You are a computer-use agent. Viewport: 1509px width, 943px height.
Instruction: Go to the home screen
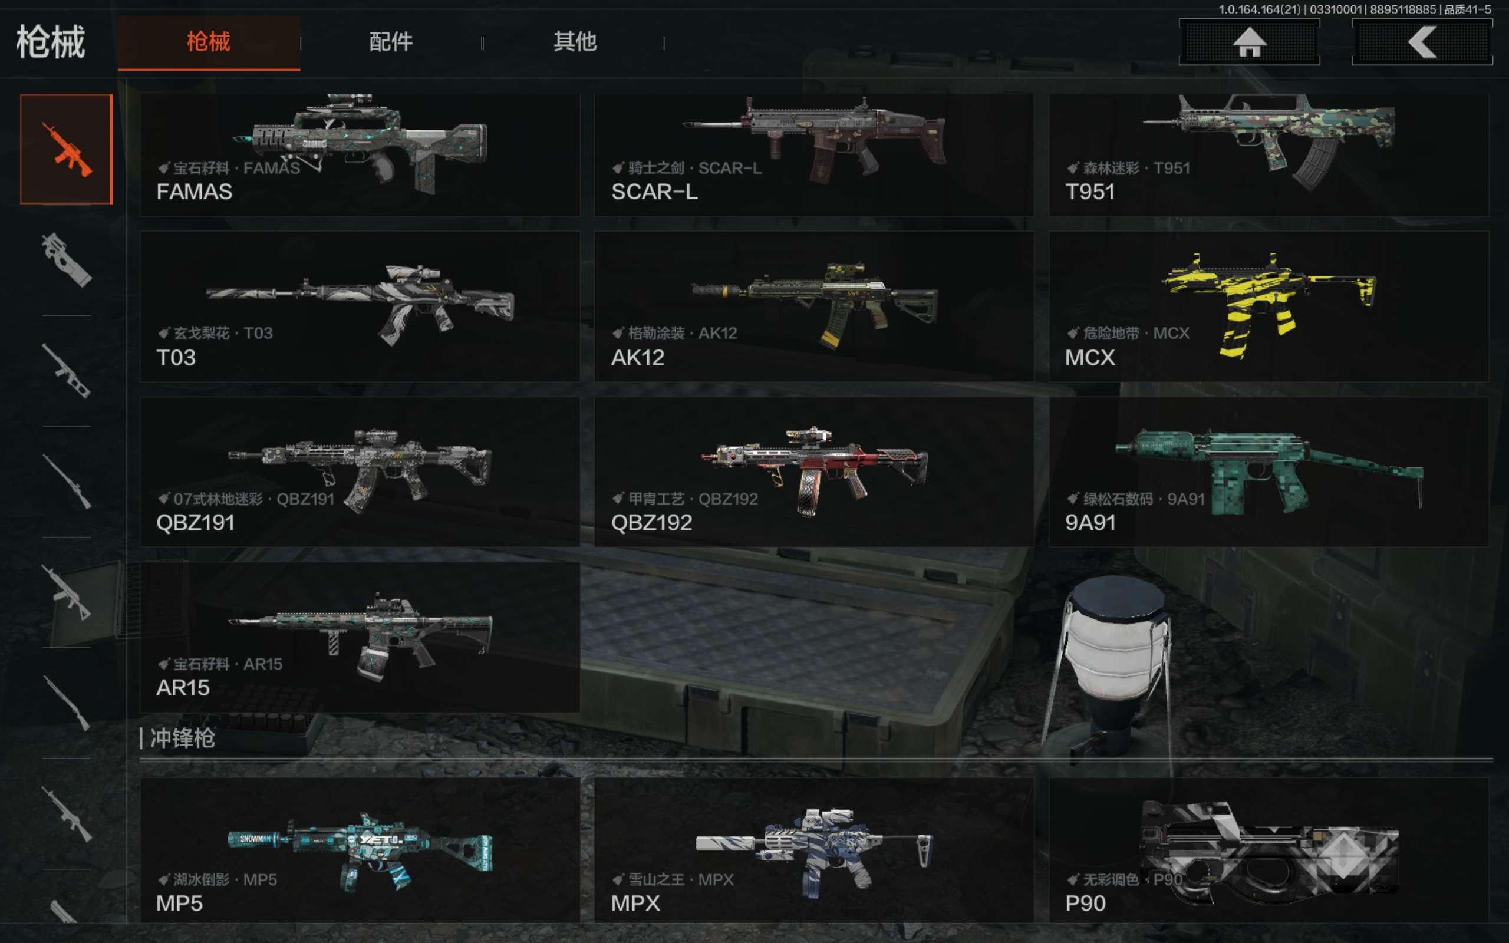point(1249,42)
